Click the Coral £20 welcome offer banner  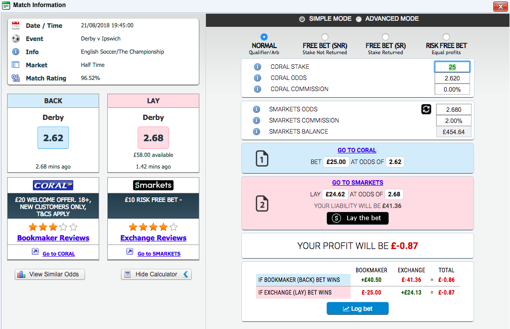53,207
